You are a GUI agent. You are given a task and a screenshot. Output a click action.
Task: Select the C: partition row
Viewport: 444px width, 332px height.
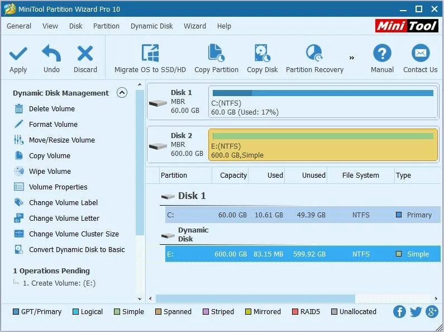303,215
